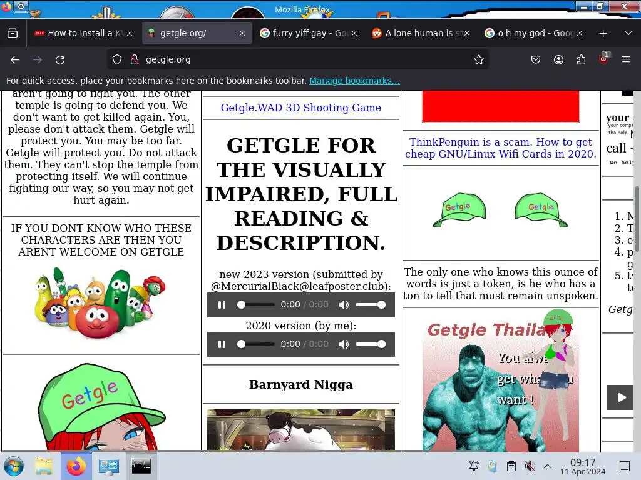The width and height of the screenshot is (641, 480).
Task: Close the o h my god tab
Action: tap(579, 33)
